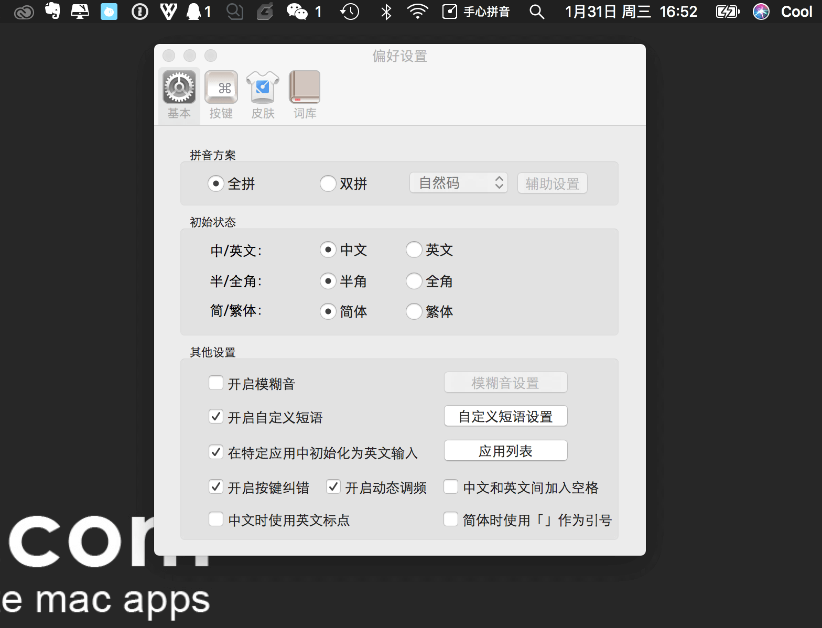
Task: Open the 词库 dictionary pane
Action: click(x=305, y=95)
